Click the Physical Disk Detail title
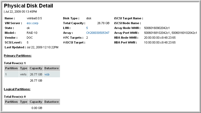 coord(29,6)
